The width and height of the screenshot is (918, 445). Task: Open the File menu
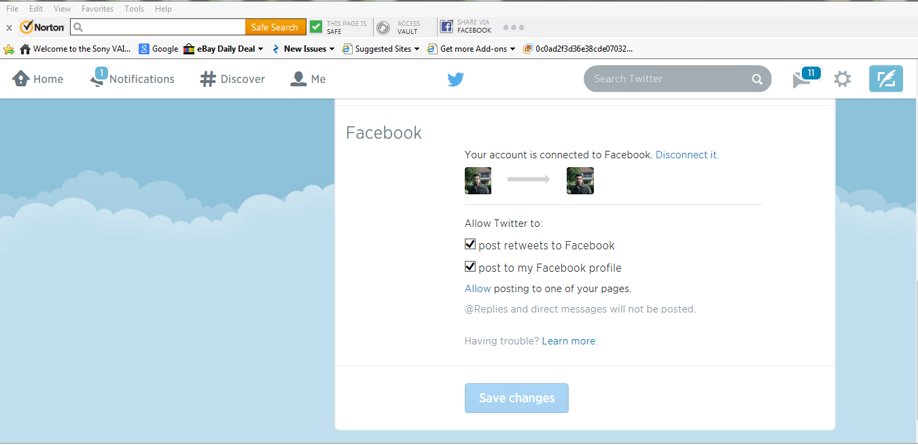point(12,9)
